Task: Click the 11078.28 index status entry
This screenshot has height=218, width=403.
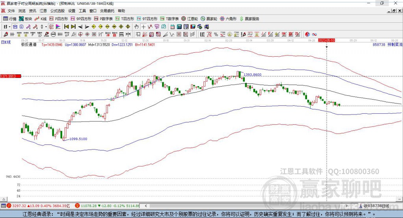Action: pyautogui.click(x=107, y=206)
